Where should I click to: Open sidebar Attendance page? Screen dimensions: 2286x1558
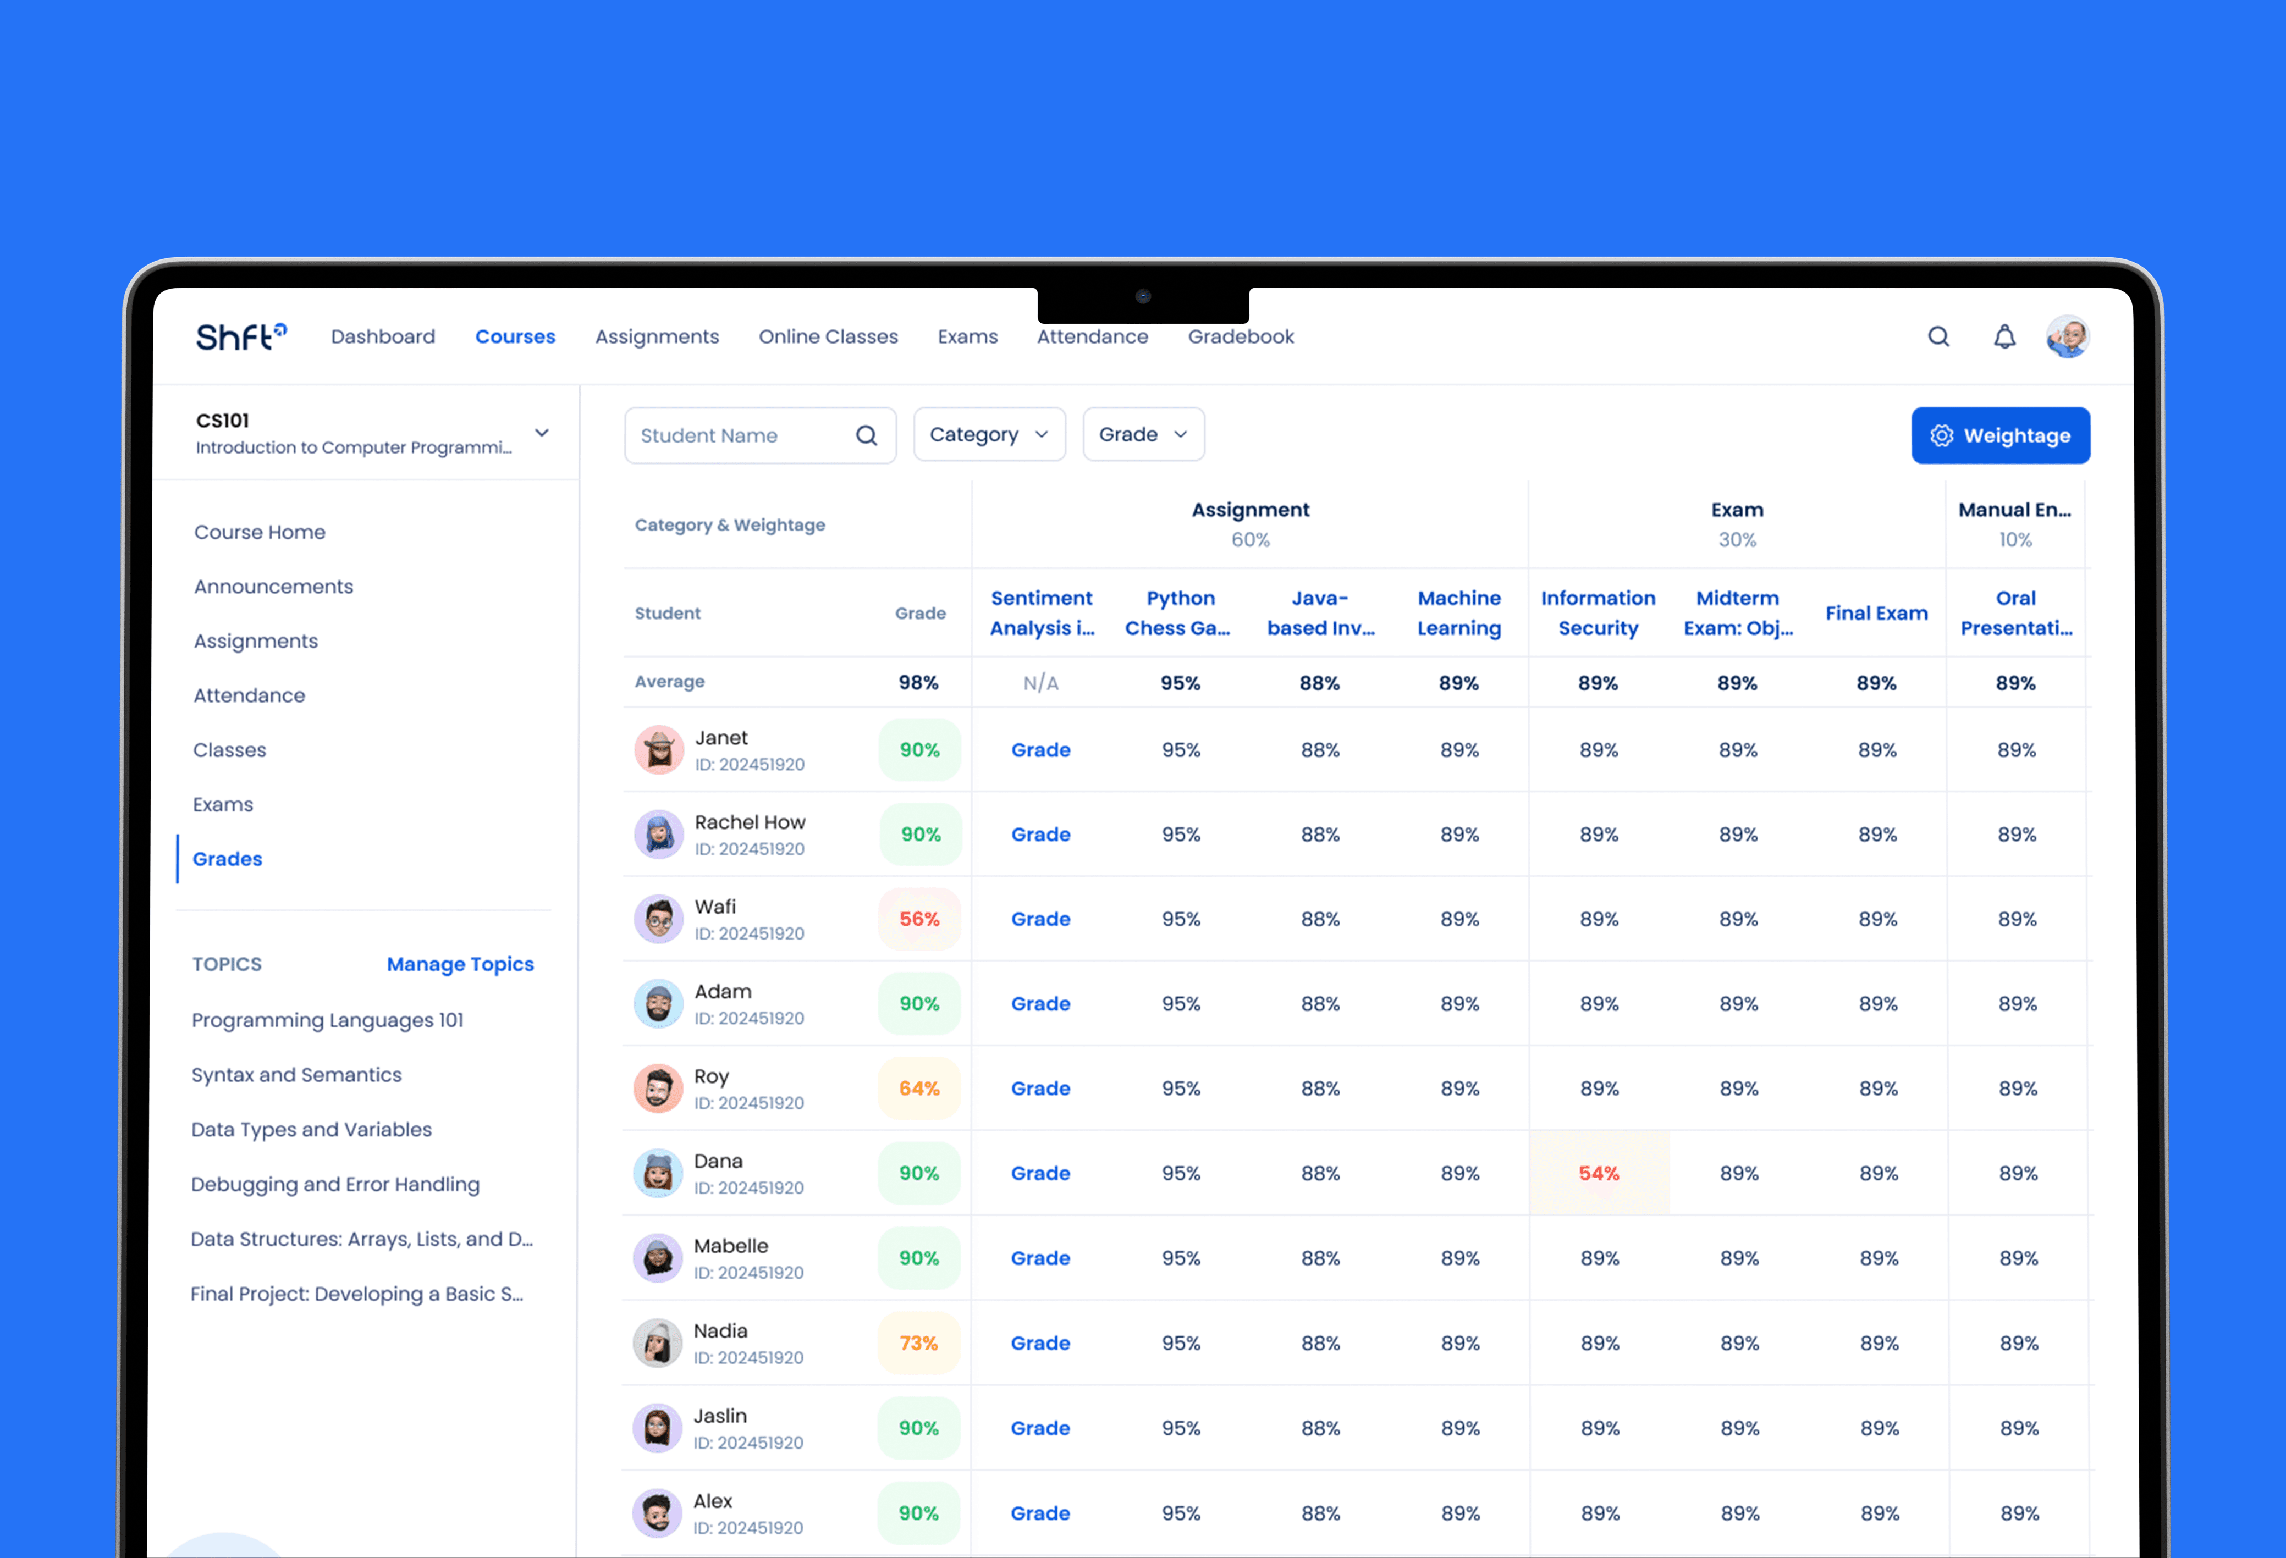click(249, 695)
